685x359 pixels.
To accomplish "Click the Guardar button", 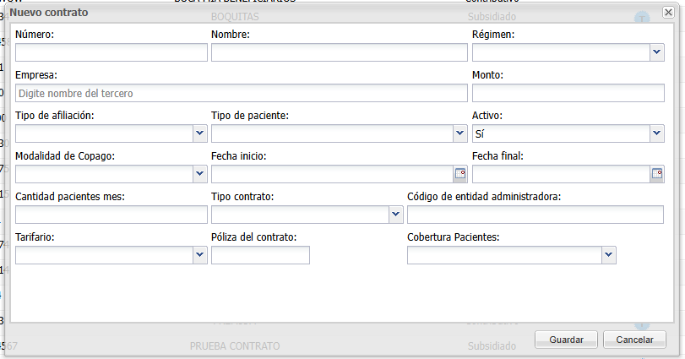I will [x=566, y=340].
